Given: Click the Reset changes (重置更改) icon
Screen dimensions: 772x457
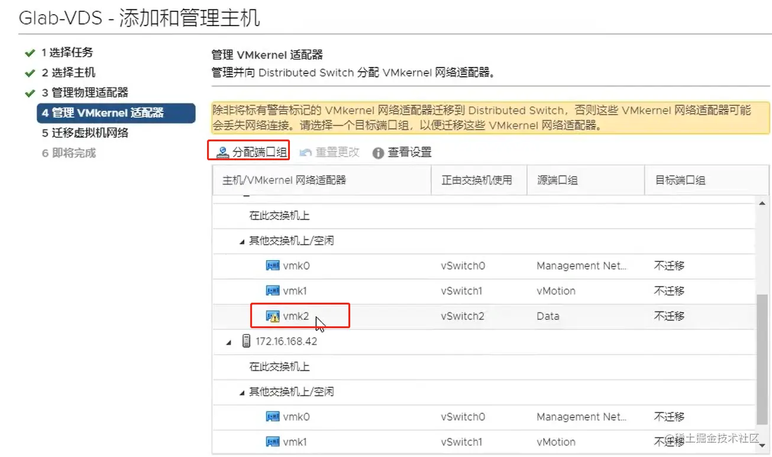Looking at the screenshot, I should (x=305, y=153).
